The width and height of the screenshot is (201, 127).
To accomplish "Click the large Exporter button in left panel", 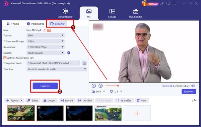I will coord(45,86).
